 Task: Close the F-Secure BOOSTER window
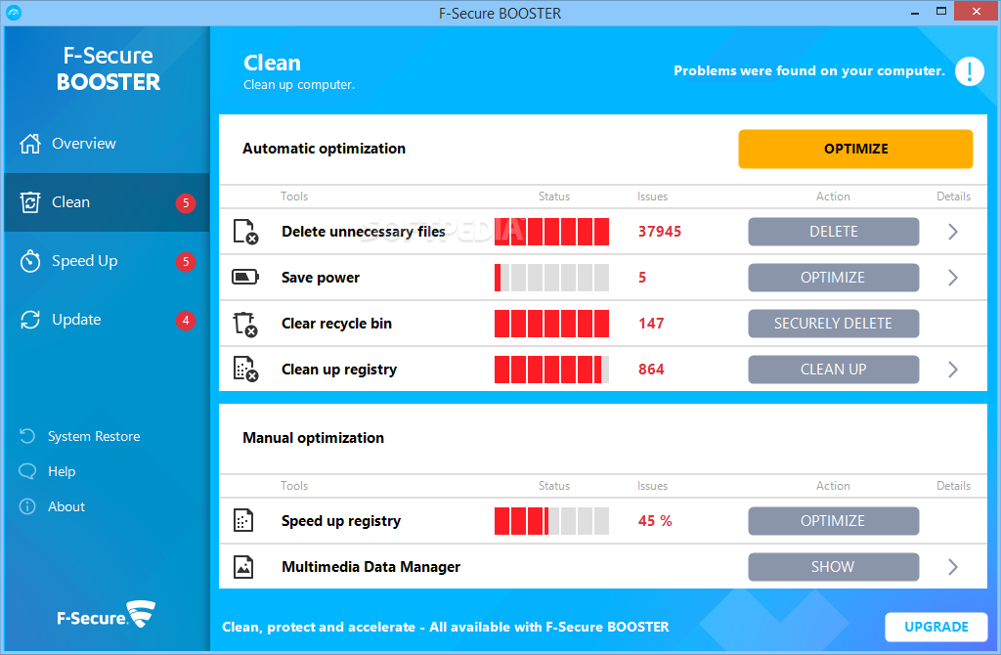click(977, 11)
